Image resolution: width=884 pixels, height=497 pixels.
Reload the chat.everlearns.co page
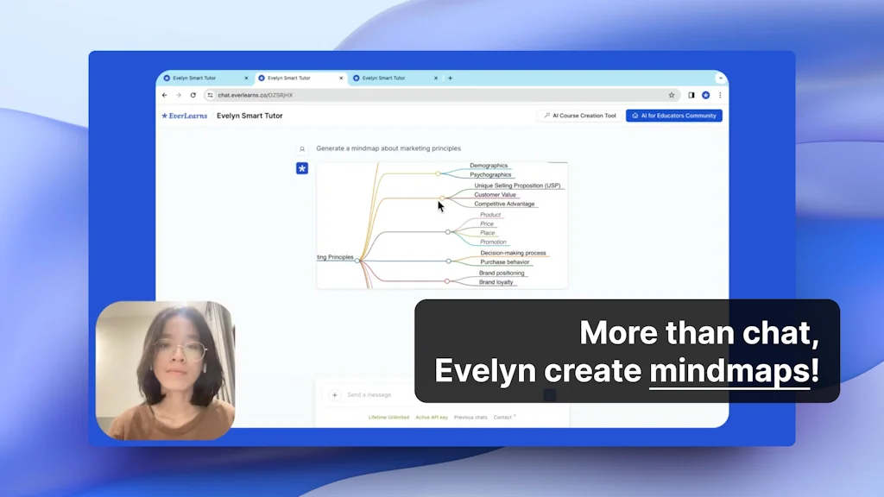coord(192,95)
